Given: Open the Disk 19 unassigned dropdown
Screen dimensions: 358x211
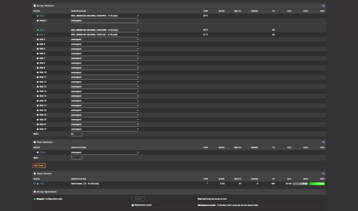Looking at the screenshot, I should tap(105, 115).
